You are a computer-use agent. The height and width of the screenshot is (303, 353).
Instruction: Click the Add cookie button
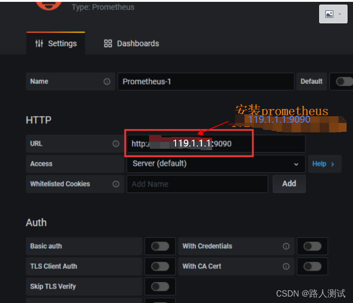click(289, 184)
